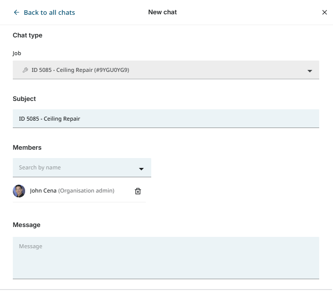Click the wrench icon in Job field
The height and width of the screenshot is (293, 333).
pos(25,70)
